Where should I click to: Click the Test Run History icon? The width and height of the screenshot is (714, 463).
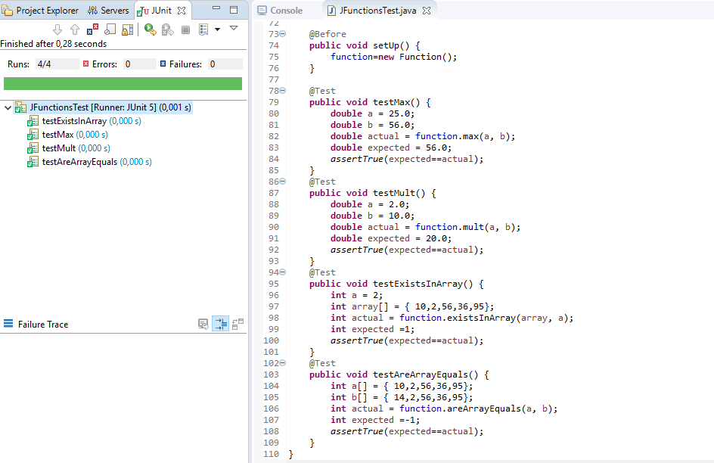coord(203,30)
